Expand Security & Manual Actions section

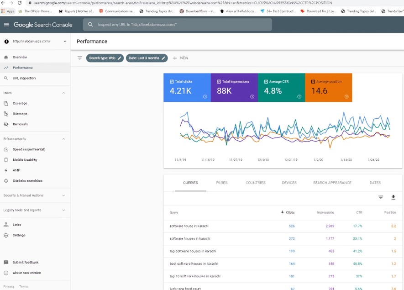pyautogui.click(x=63, y=195)
